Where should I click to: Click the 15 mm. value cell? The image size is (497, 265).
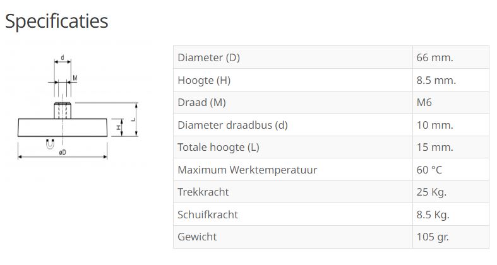pos(434,148)
